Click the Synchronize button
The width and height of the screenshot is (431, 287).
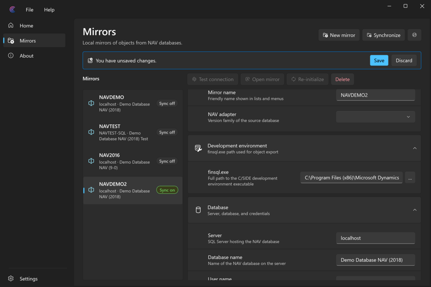click(x=383, y=35)
